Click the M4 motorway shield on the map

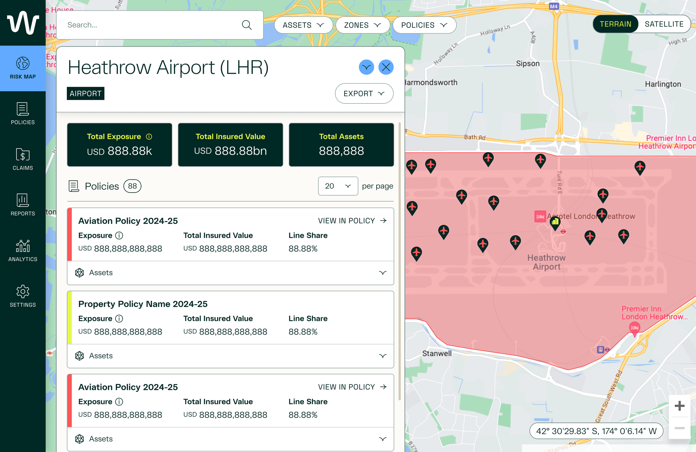point(553,6)
